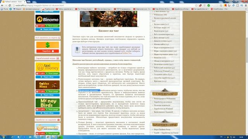Click the page vertical scrollbar thumb
Viewport: 248px width, 139px height.
click(247, 50)
